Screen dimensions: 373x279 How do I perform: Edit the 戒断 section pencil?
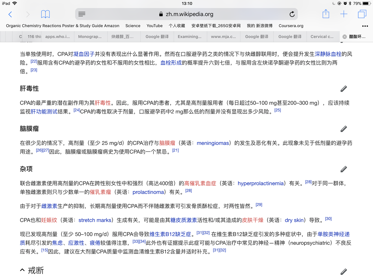(x=344, y=271)
